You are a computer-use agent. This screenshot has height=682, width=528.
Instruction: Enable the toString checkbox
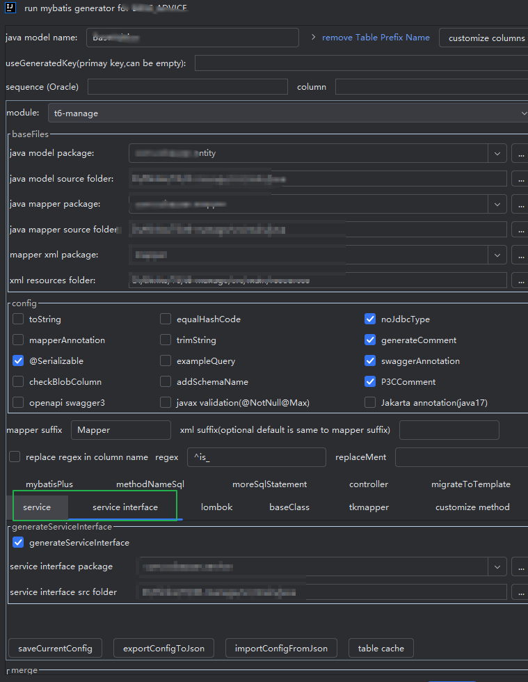18,319
